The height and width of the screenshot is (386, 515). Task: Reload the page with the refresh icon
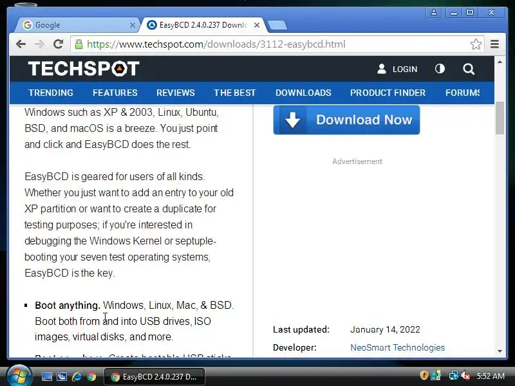[59, 44]
